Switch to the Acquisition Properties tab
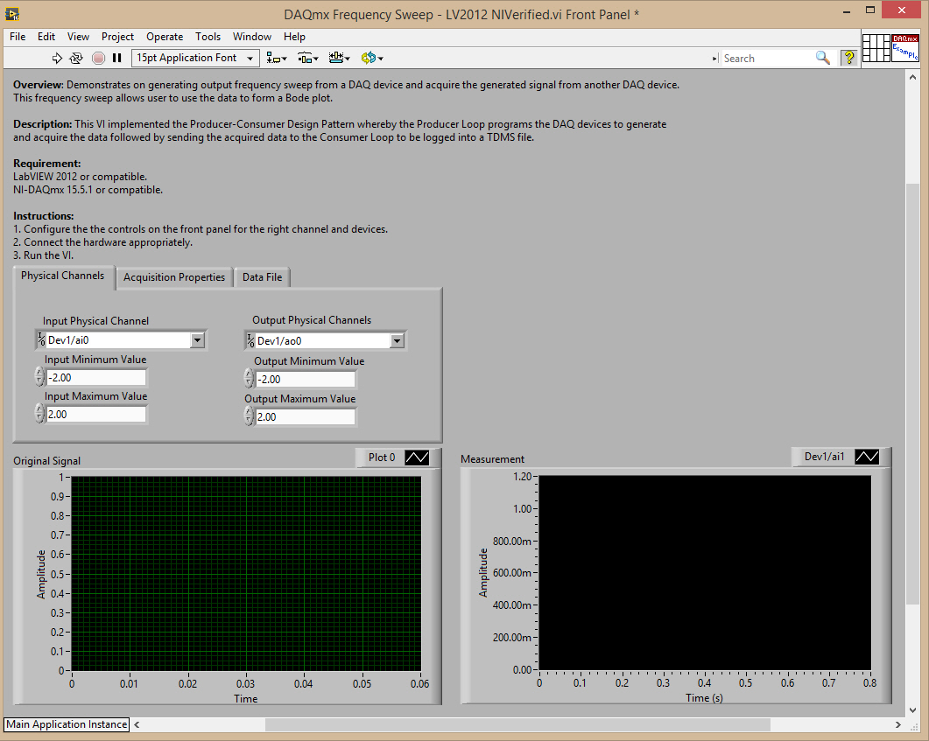 coord(174,277)
